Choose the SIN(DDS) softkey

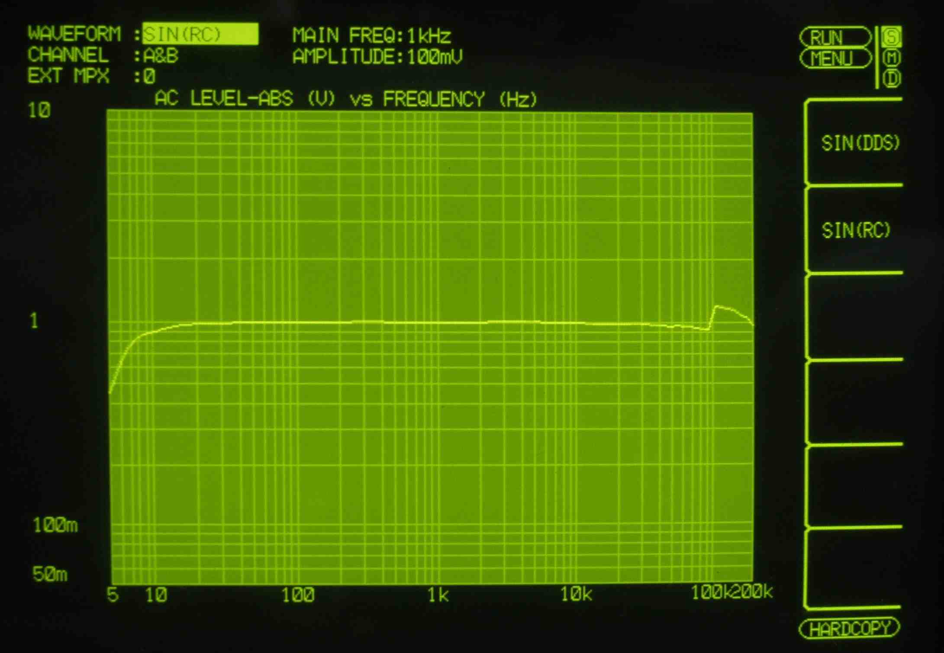(860, 143)
